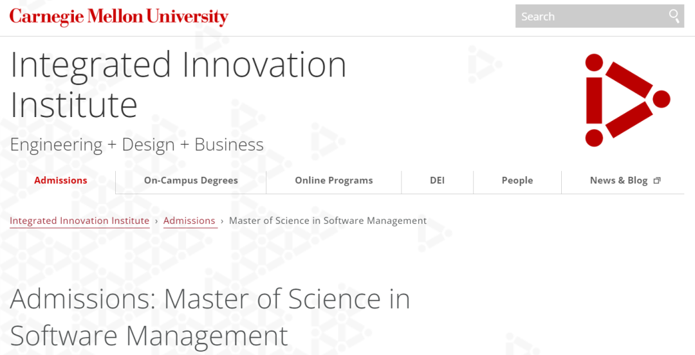Follow the Admissions breadcrumb link
This screenshot has width=695, height=355.
(189, 221)
